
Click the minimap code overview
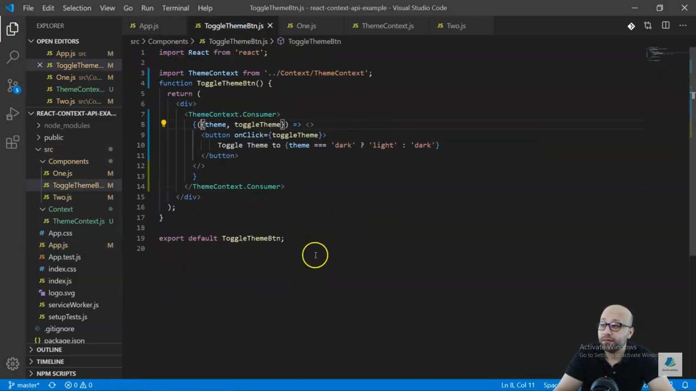tap(666, 54)
